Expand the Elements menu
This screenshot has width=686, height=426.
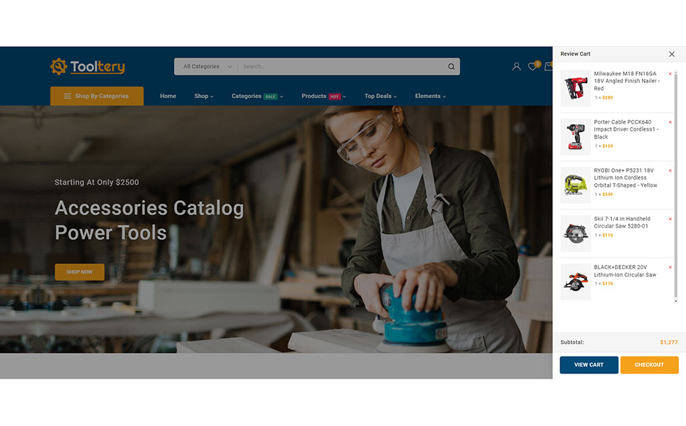click(431, 96)
